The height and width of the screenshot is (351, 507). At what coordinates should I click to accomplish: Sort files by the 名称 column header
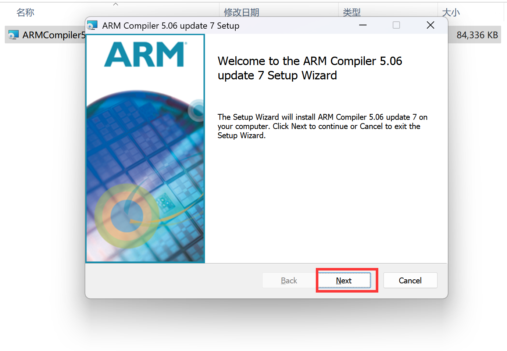(x=25, y=12)
